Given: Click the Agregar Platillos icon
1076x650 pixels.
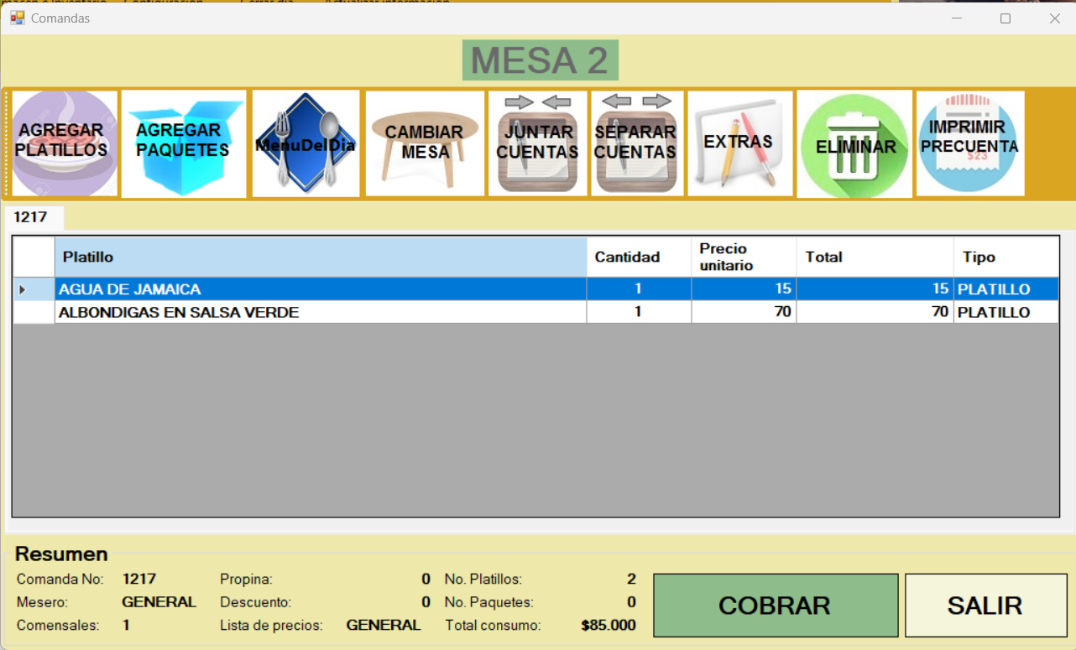Looking at the screenshot, I should [x=64, y=143].
